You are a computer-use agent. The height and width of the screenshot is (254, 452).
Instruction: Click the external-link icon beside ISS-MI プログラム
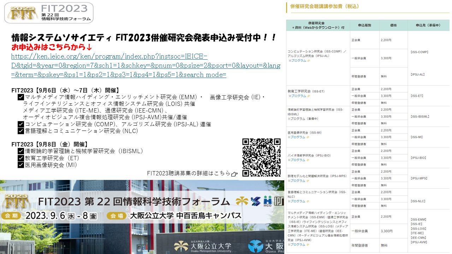coord(308,137)
